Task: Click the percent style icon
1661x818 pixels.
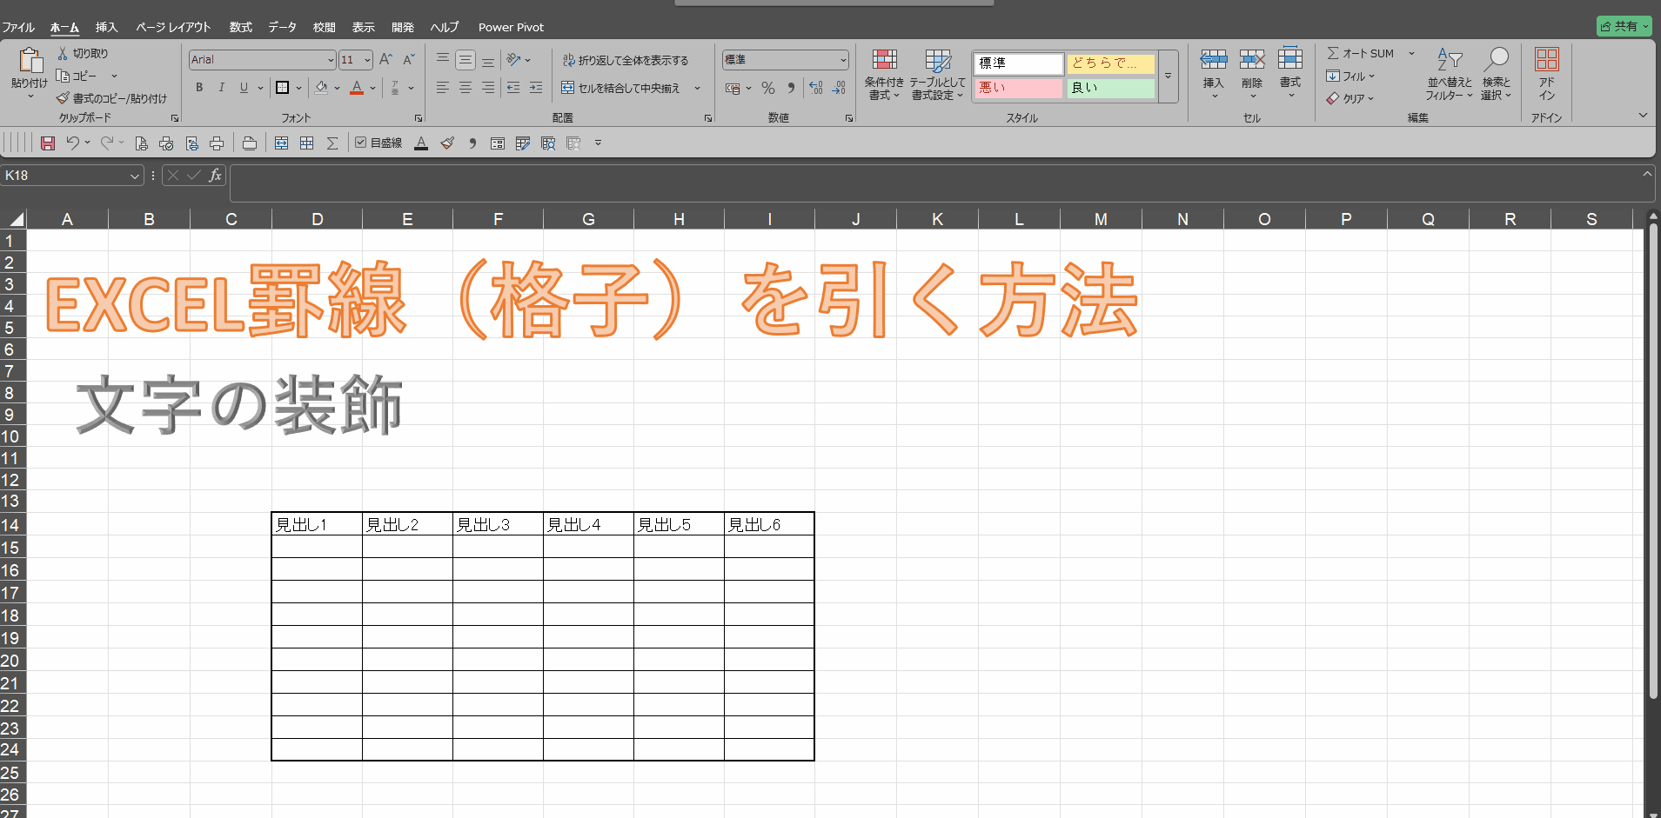Action: (x=767, y=88)
